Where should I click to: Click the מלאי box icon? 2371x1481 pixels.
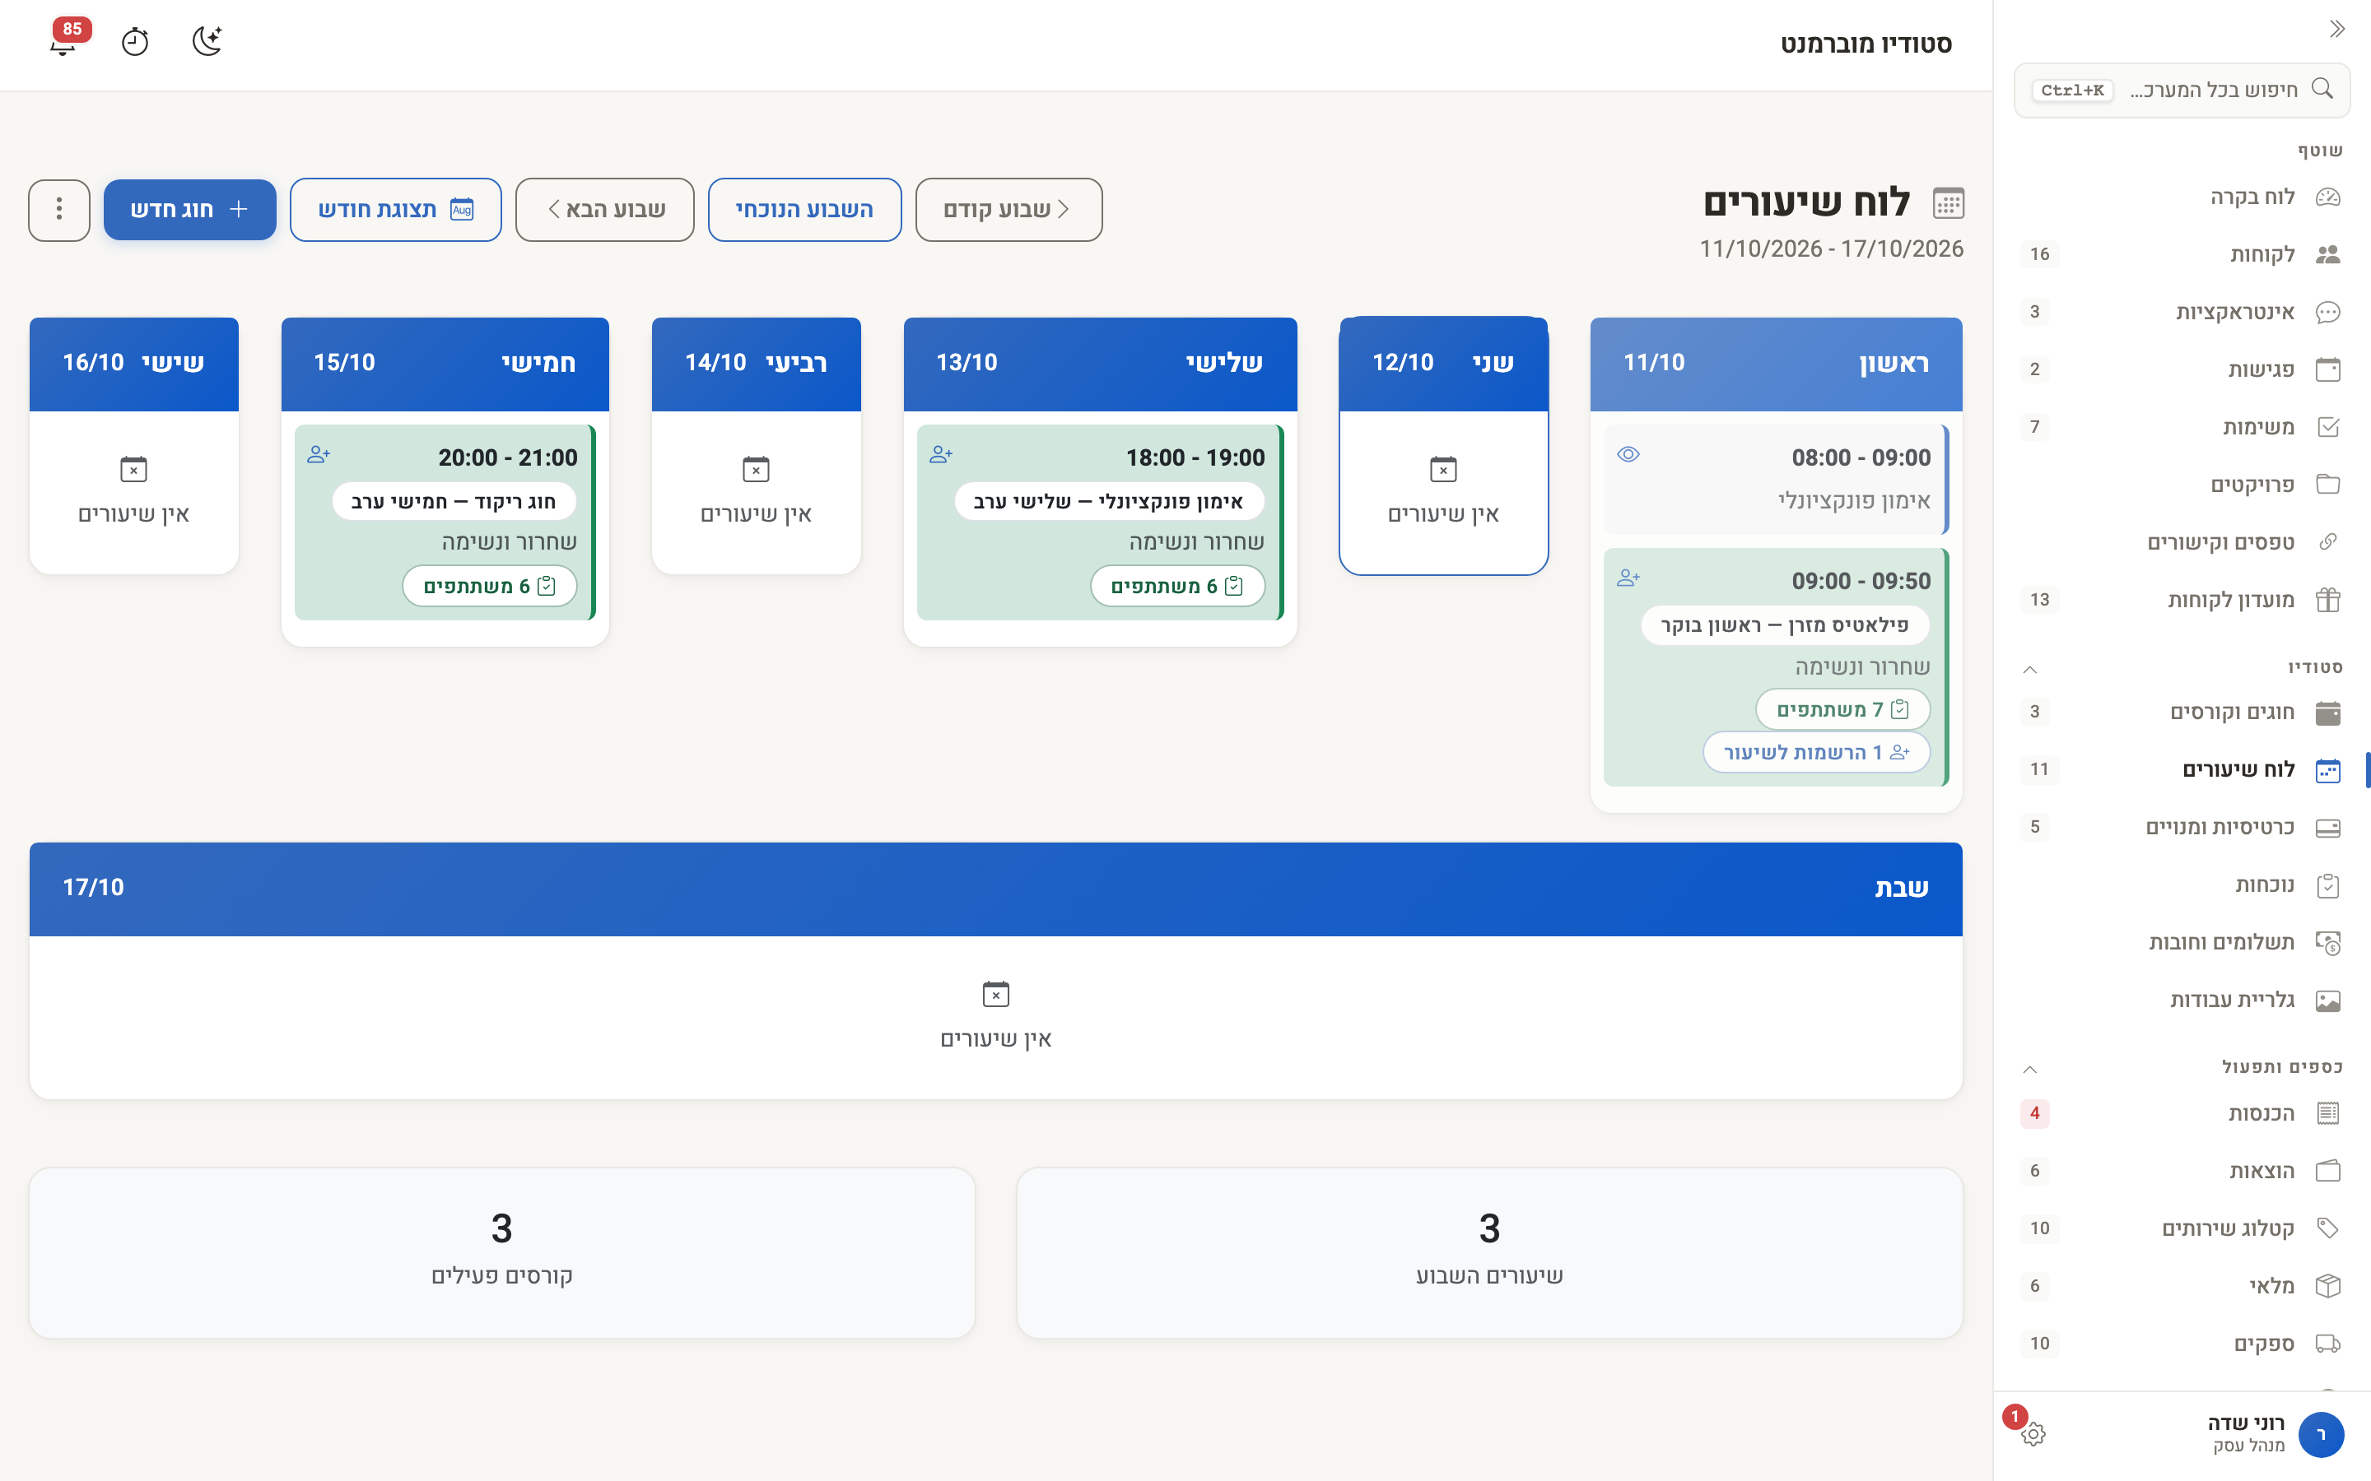[2328, 1286]
